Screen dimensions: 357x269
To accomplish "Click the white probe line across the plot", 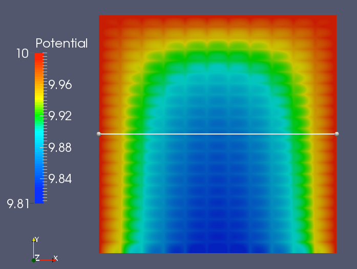I will tap(218, 134).
